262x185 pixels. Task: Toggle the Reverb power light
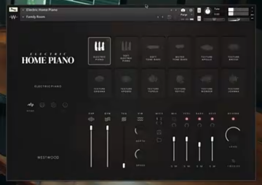point(233,119)
